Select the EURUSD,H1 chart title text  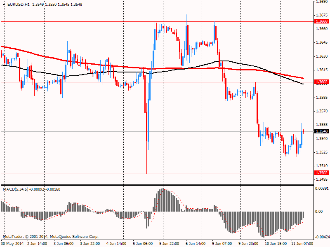click(x=18, y=4)
